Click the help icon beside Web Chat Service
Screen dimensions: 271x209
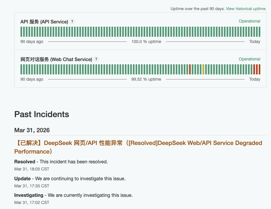pyautogui.click(x=96, y=59)
